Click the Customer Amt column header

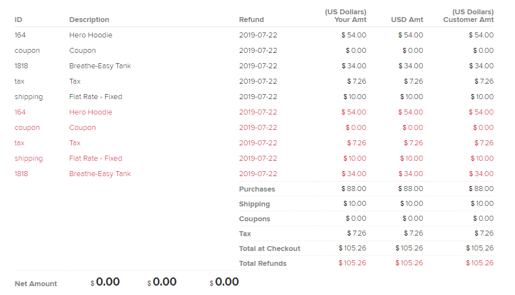click(468, 16)
